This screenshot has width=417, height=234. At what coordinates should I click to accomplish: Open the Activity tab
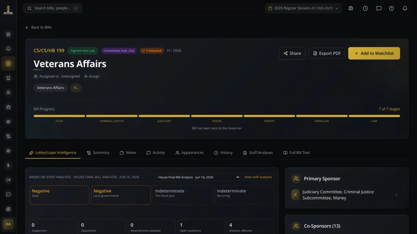point(156,153)
